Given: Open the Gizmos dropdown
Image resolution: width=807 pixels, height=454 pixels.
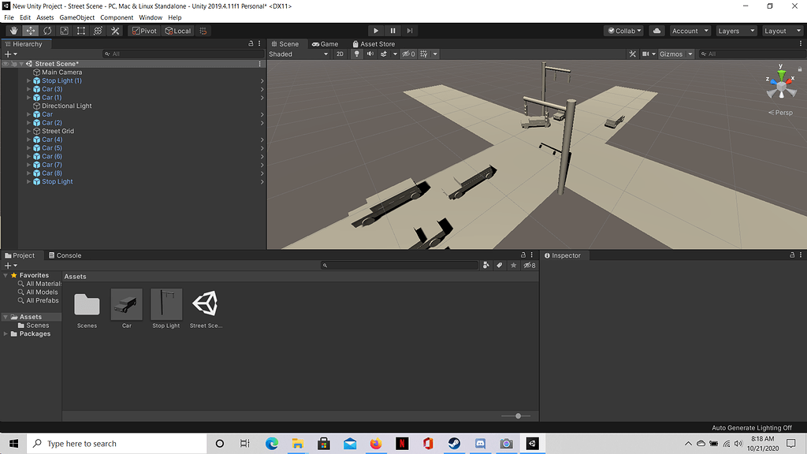Looking at the screenshot, I should 674,54.
